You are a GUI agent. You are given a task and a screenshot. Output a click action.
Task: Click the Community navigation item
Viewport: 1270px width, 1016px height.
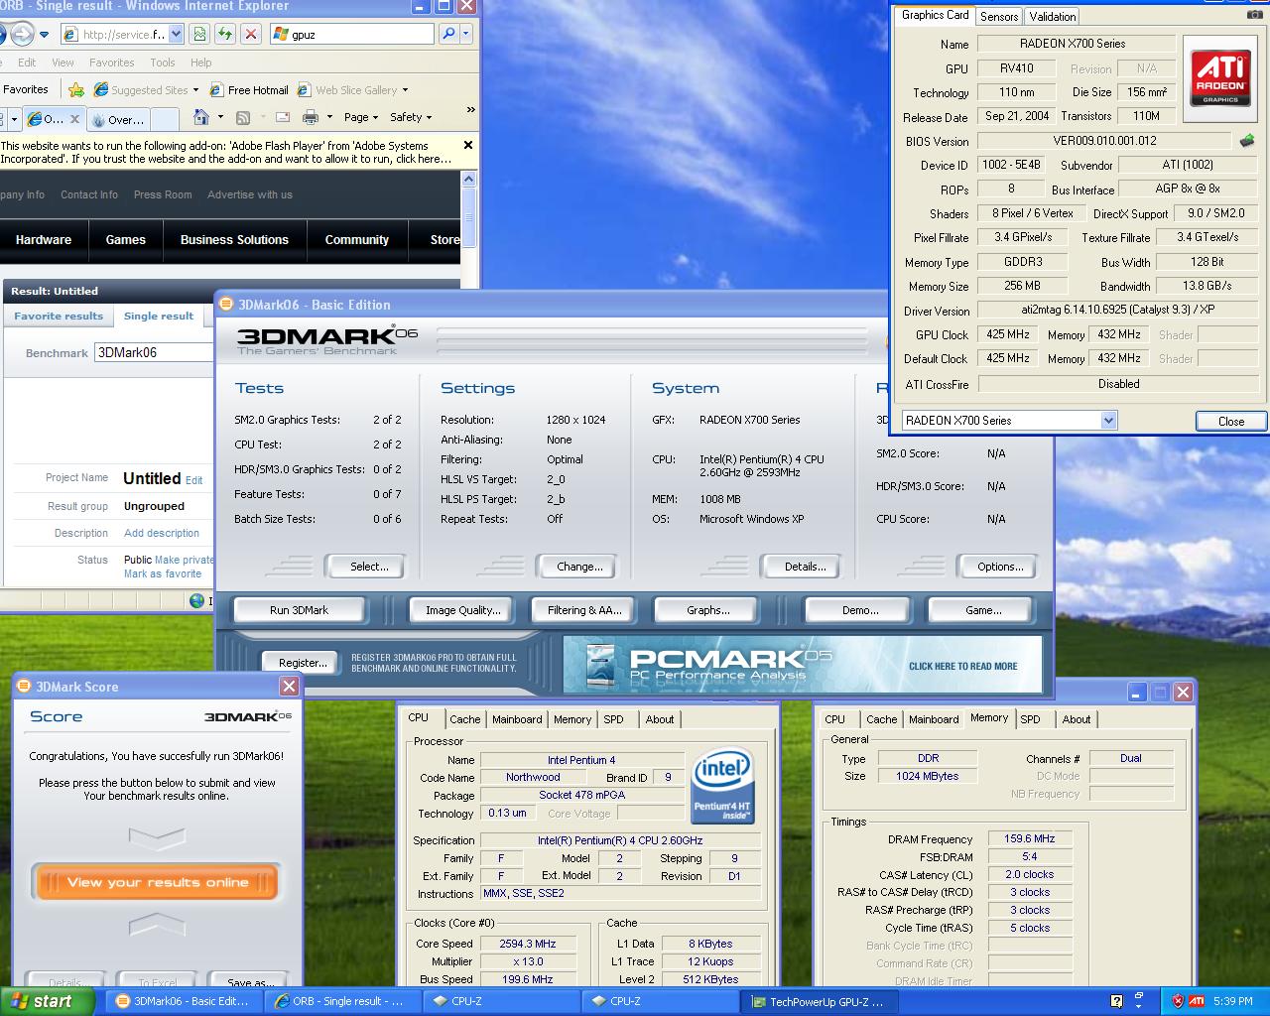(x=357, y=239)
